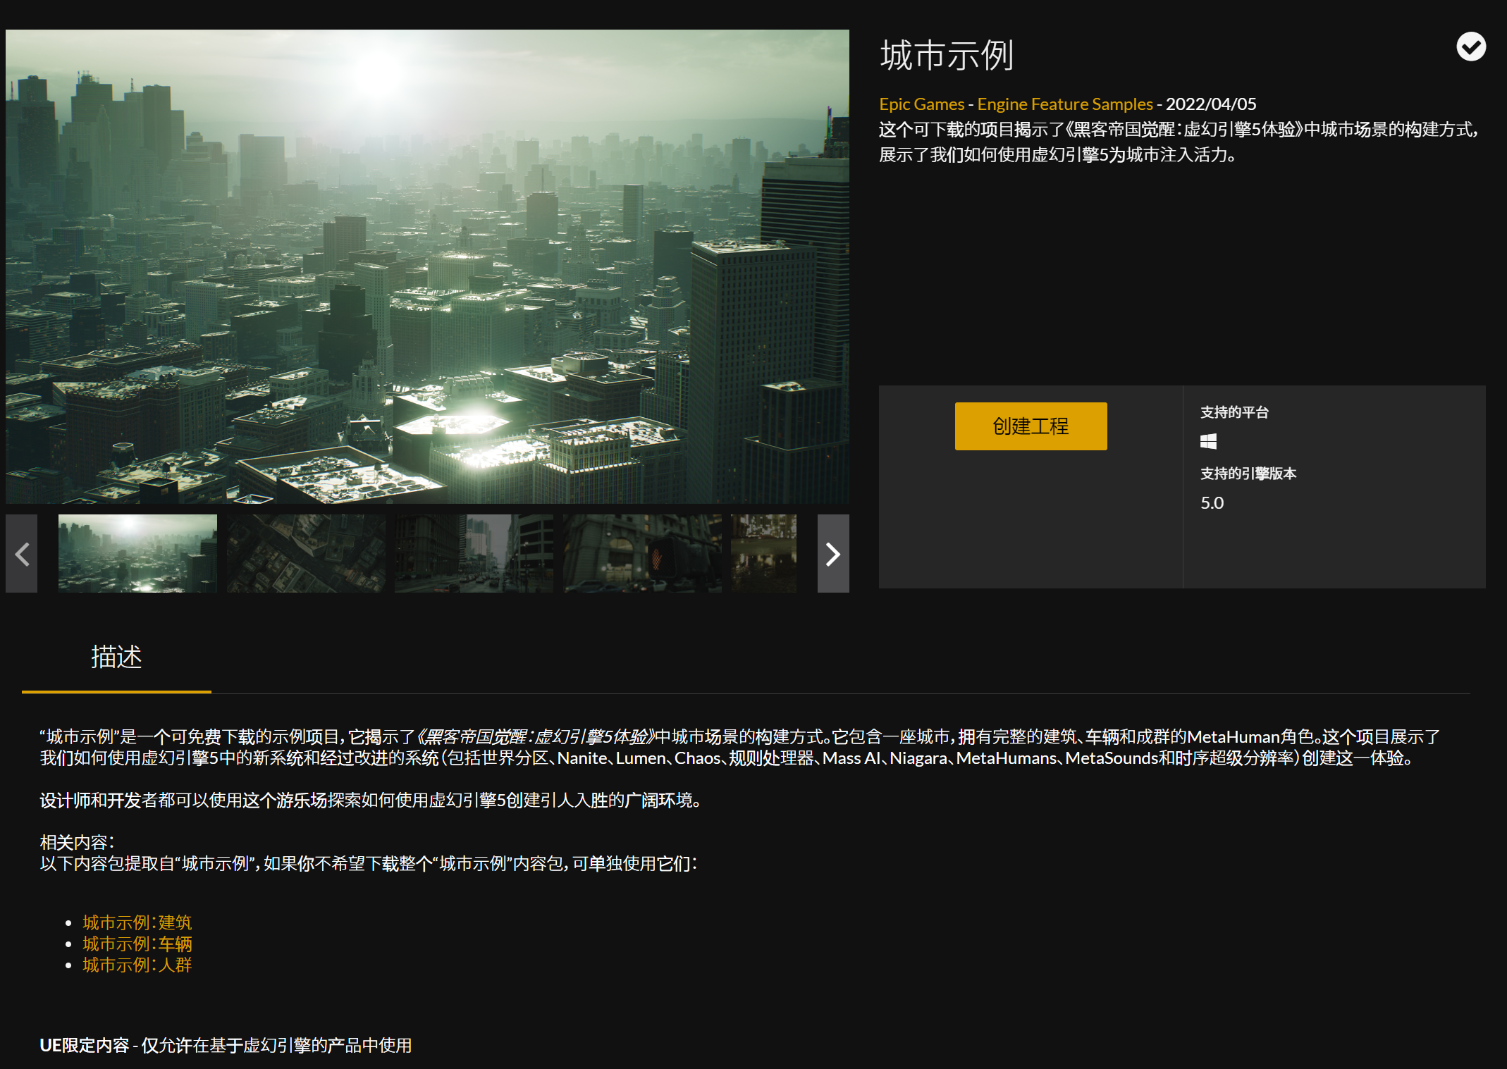Screen dimensions: 1507x1069
Task: Click the sentence starting 设计师和开发者
Action: (x=370, y=801)
